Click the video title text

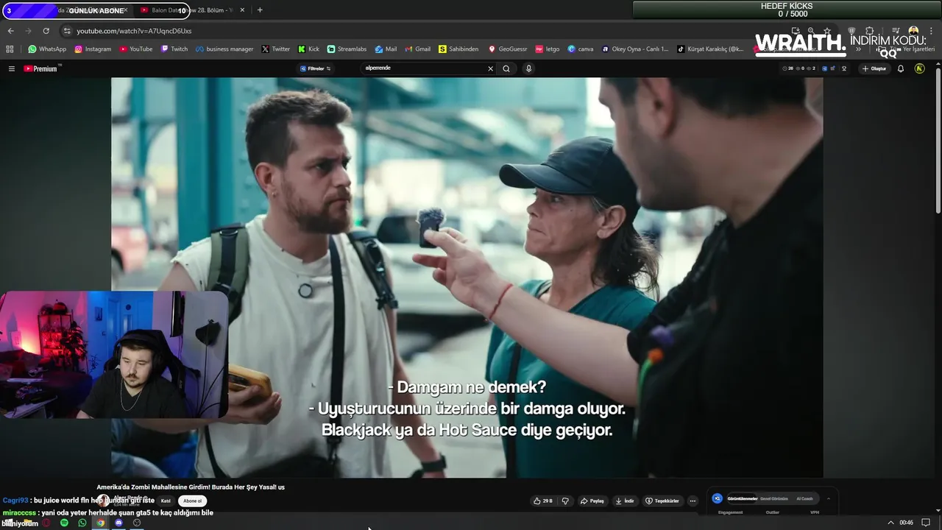click(x=191, y=487)
